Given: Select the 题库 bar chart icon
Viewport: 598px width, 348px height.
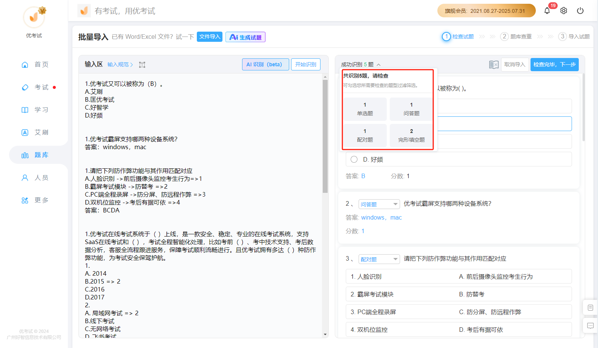Looking at the screenshot, I should coord(25,155).
